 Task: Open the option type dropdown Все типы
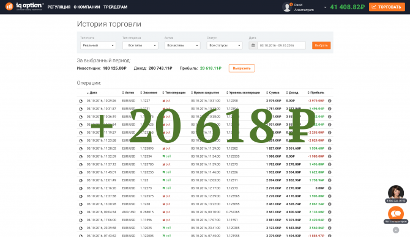tap(140, 45)
